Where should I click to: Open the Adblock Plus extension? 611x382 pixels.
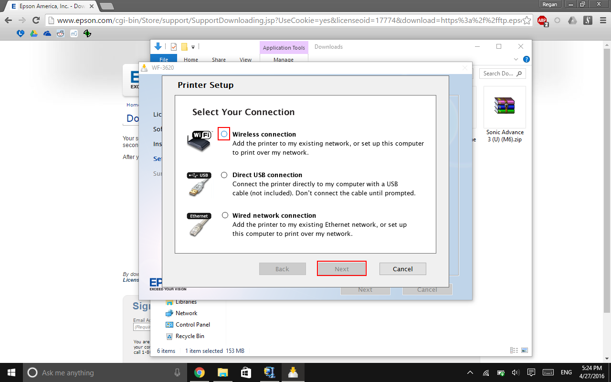[542, 21]
